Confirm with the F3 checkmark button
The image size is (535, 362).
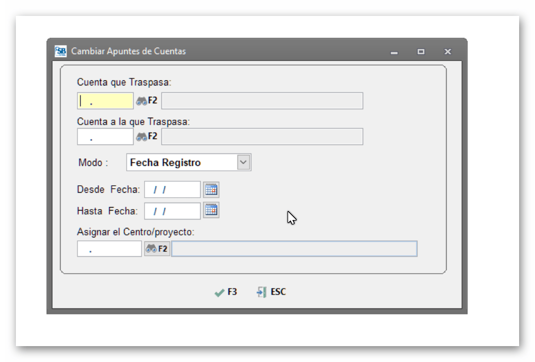point(226,292)
